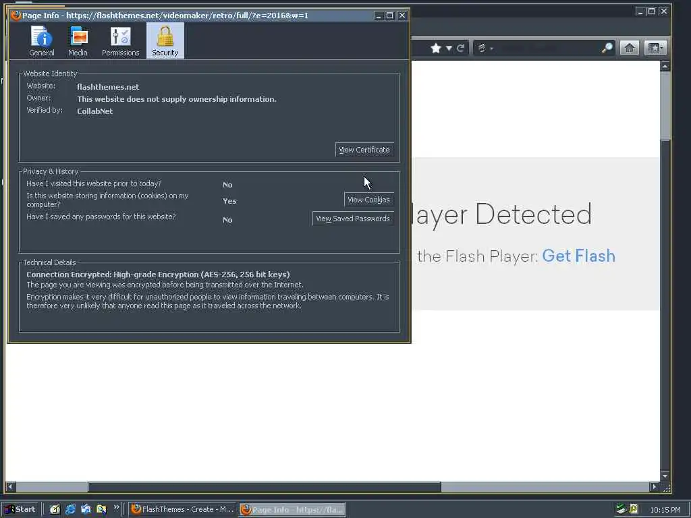Click the Connection Encrypted heading text
Screen dimensions: 691x518
pos(158,275)
